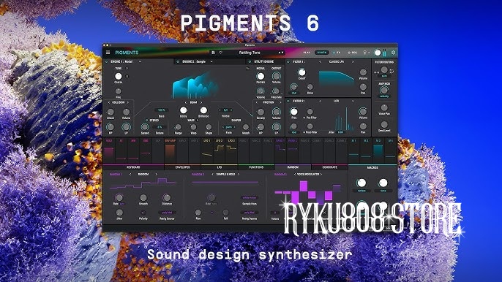502x282 pixels.
Task: Click next arrow of Random 1 type
Action: [x=157, y=175]
